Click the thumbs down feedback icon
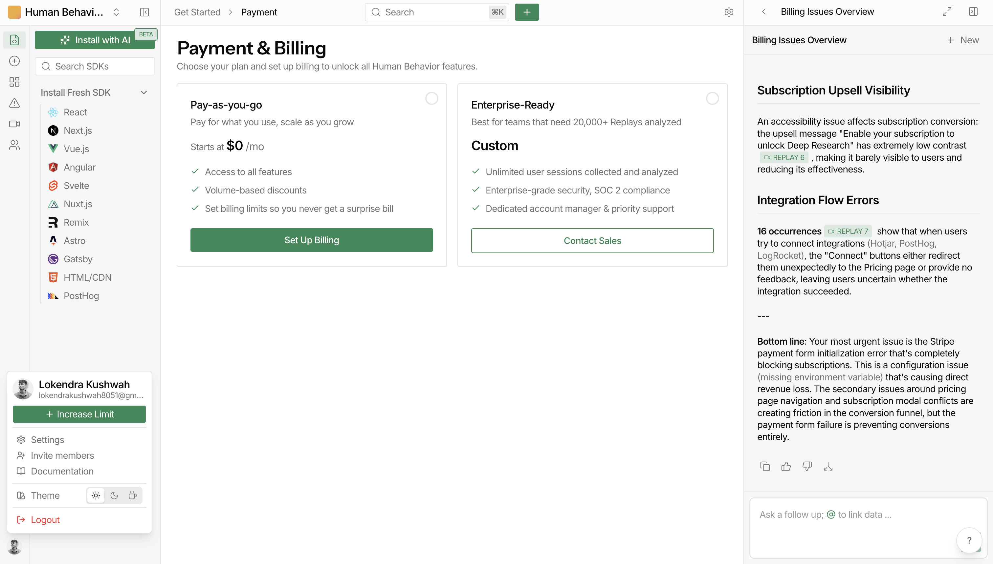This screenshot has width=993, height=564. (807, 466)
